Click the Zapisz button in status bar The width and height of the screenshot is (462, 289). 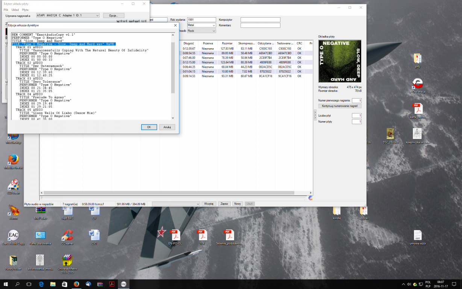(224, 204)
